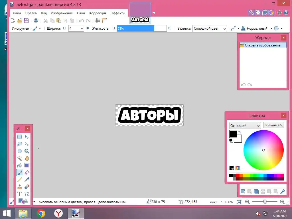Open the palette management dropdown arrow

(243, 168)
